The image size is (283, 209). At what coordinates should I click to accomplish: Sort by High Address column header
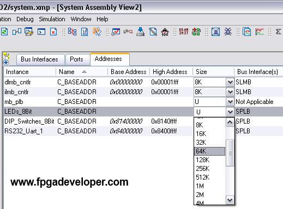pos(171,72)
